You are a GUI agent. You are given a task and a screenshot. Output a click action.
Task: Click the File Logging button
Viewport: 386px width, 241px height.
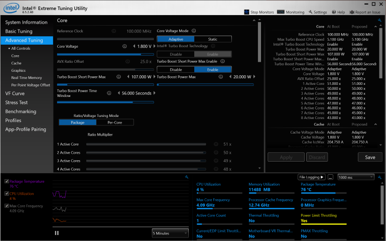(312, 177)
